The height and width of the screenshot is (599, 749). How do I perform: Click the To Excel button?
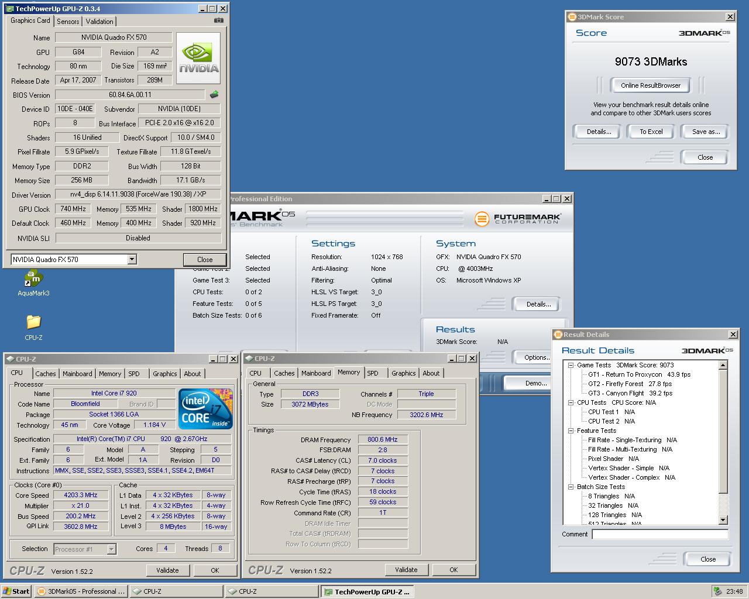[x=651, y=132]
